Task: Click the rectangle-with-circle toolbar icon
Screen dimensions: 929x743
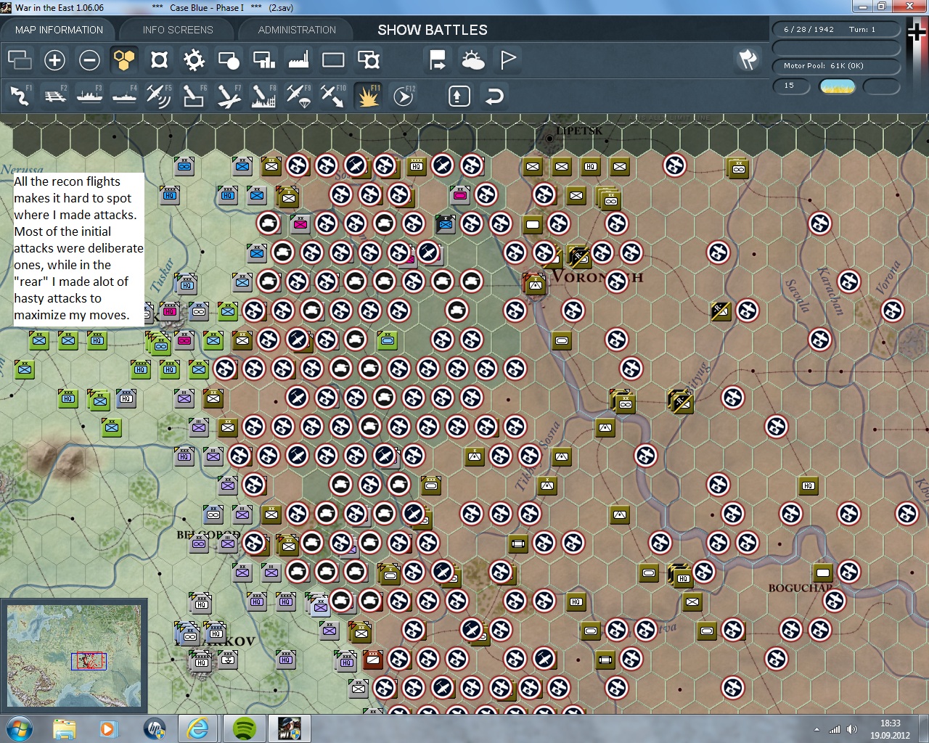Action: [229, 59]
